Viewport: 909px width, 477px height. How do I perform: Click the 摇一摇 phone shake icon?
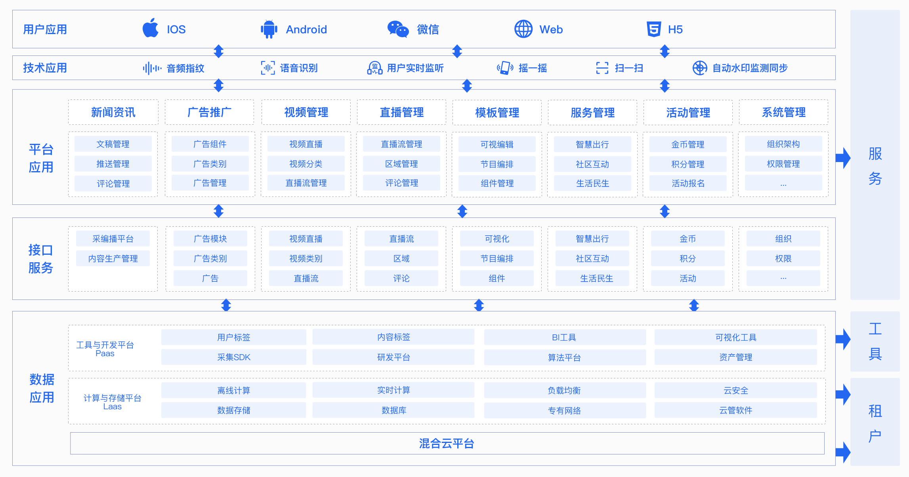[x=505, y=68]
